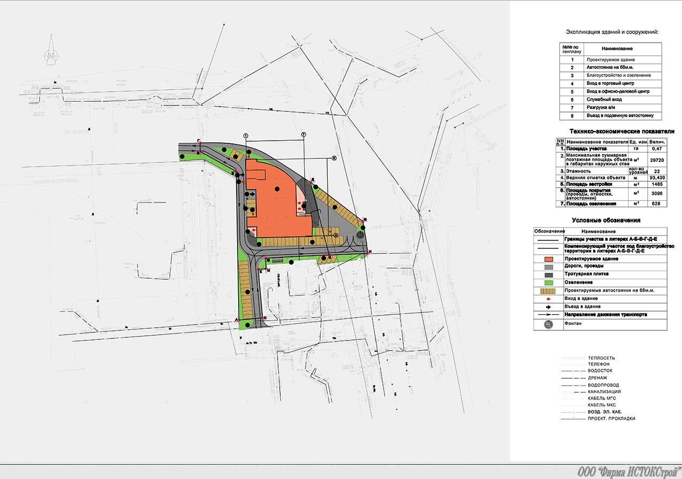Click the dark 'Тротуарная плитка' legend swatch
This screenshot has width=682, height=479.
coord(548,274)
